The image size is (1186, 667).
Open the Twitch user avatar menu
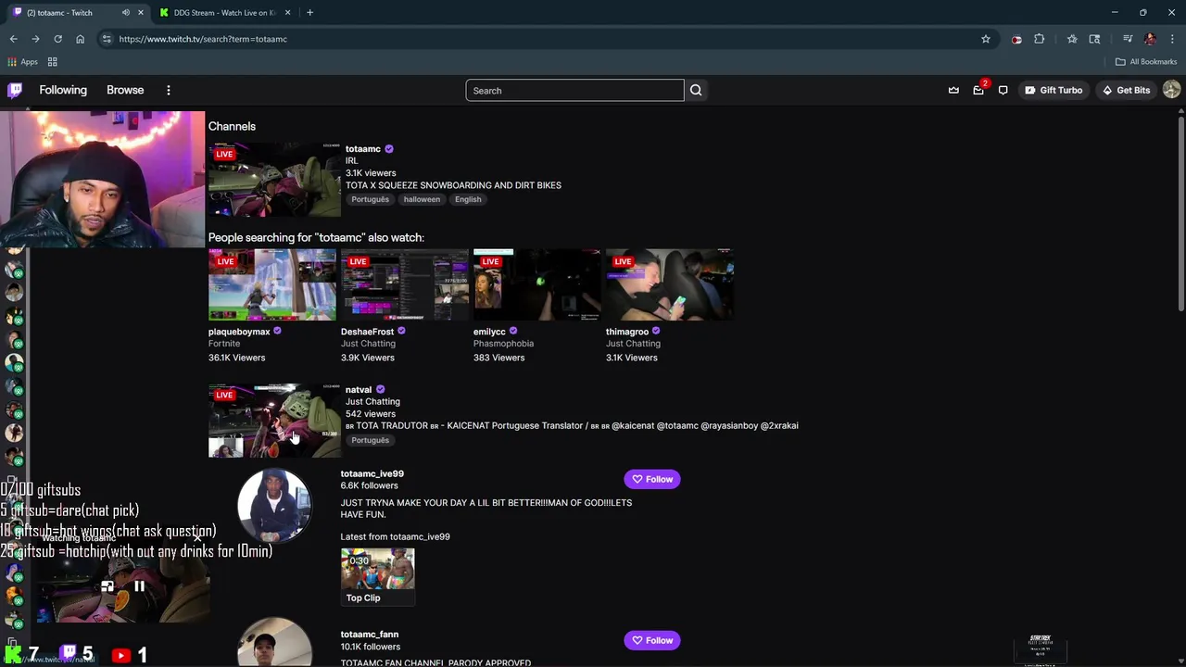point(1172,90)
